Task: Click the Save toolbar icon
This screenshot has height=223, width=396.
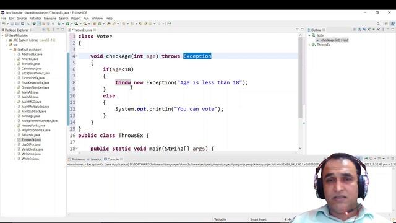Action: (12, 24)
